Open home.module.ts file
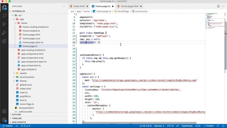Viewport: 227px width, 128px height. (31, 31)
